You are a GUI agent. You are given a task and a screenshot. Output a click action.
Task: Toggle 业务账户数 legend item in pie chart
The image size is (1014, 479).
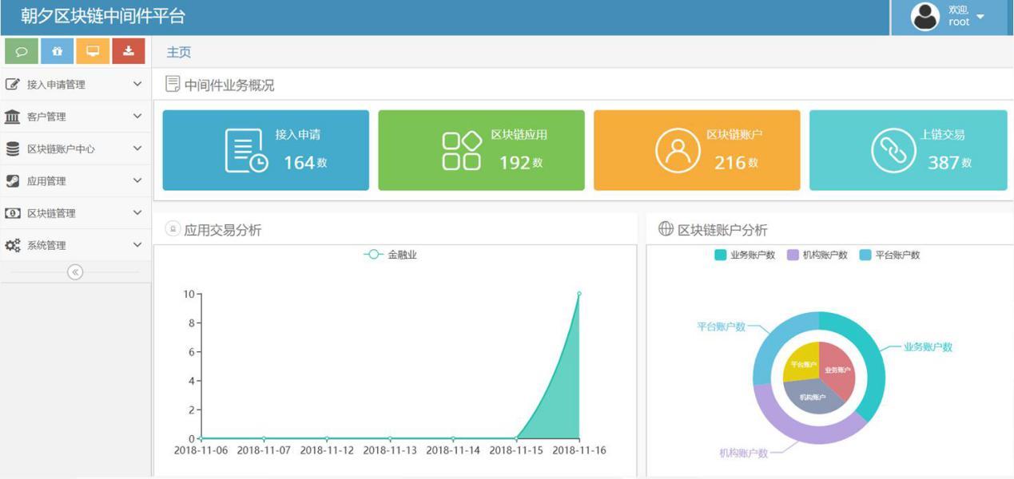745,255
